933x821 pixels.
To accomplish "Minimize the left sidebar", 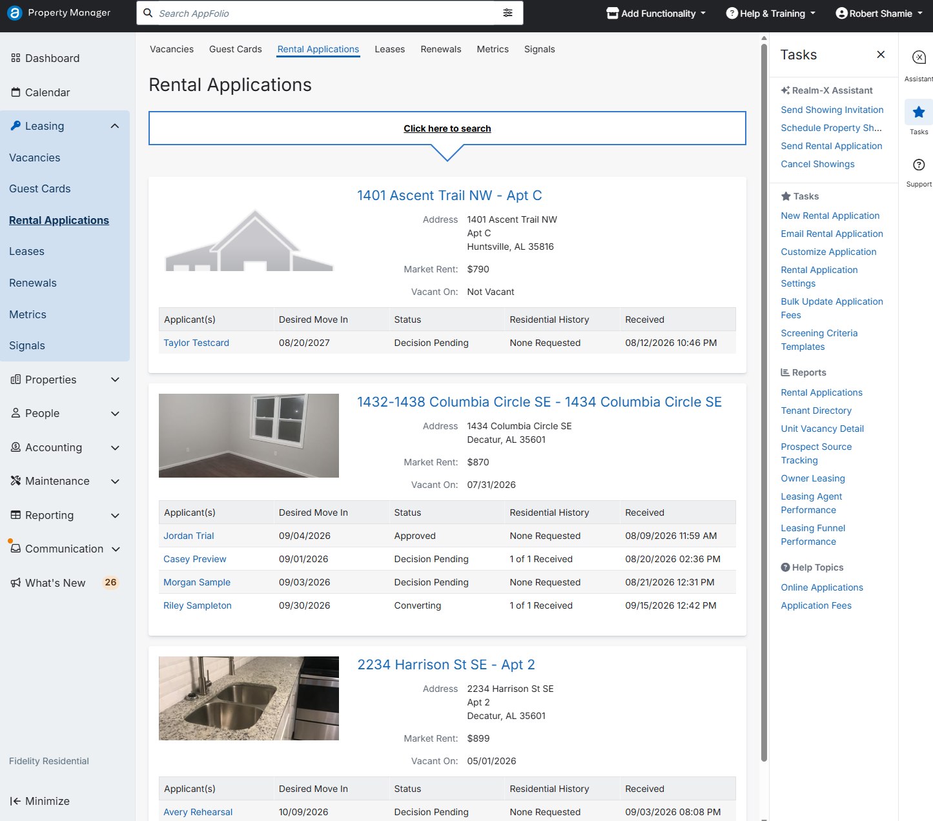I will [40, 801].
